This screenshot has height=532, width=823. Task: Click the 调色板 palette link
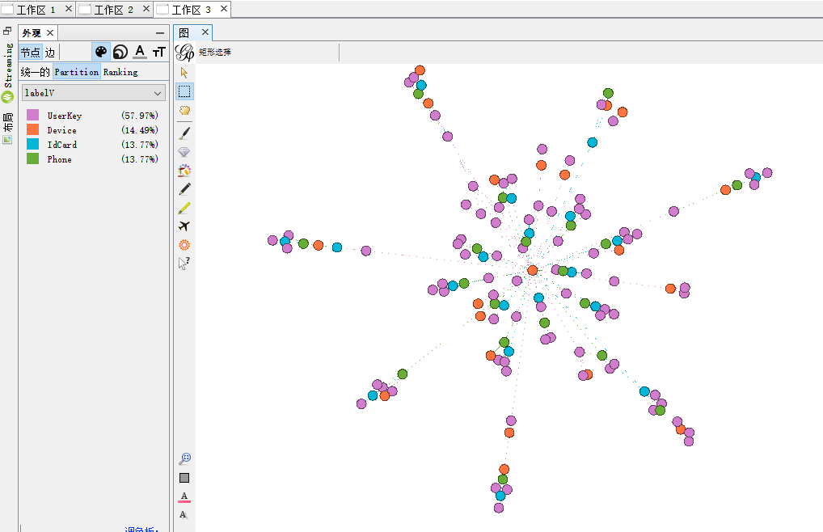pyautogui.click(x=141, y=530)
